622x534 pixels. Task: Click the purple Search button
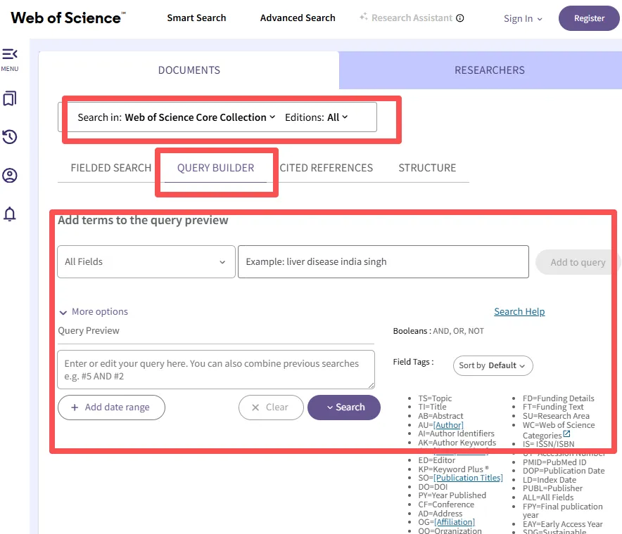pyautogui.click(x=344, y=408)
